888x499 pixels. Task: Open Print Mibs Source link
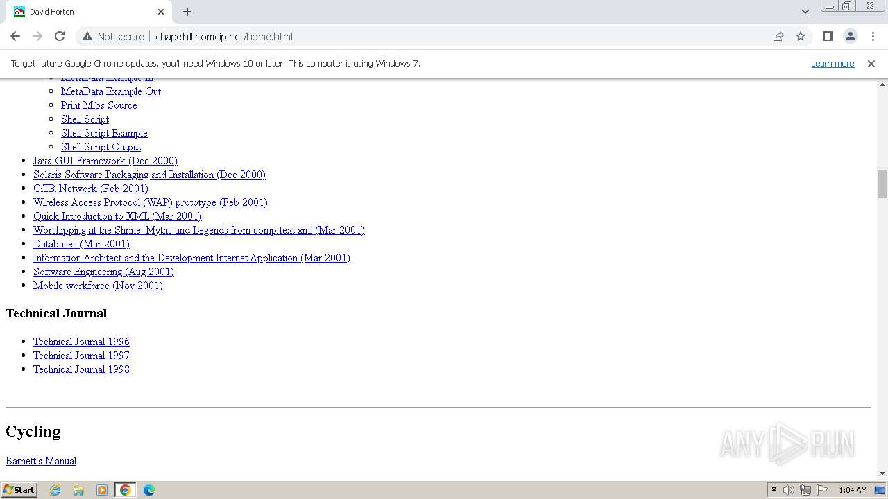click(x=99, y=105)
